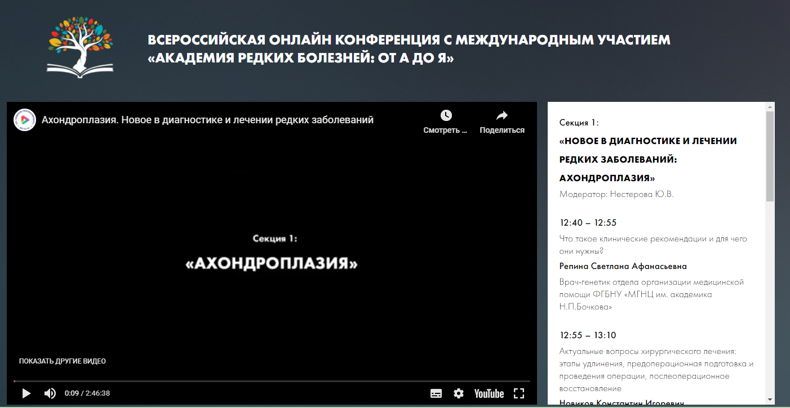Play the Achondroplasia video
Viewport: 790px width, 408px height.
pos(26,393)
